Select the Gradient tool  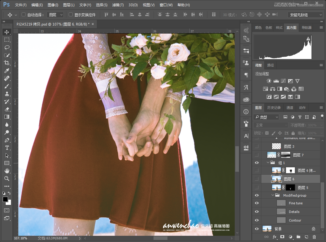click(x=7, y=117)
